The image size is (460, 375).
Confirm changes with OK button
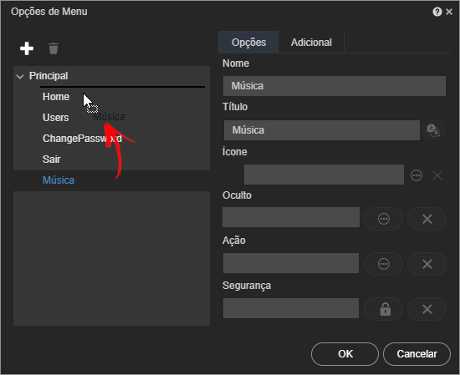(345, 354)
